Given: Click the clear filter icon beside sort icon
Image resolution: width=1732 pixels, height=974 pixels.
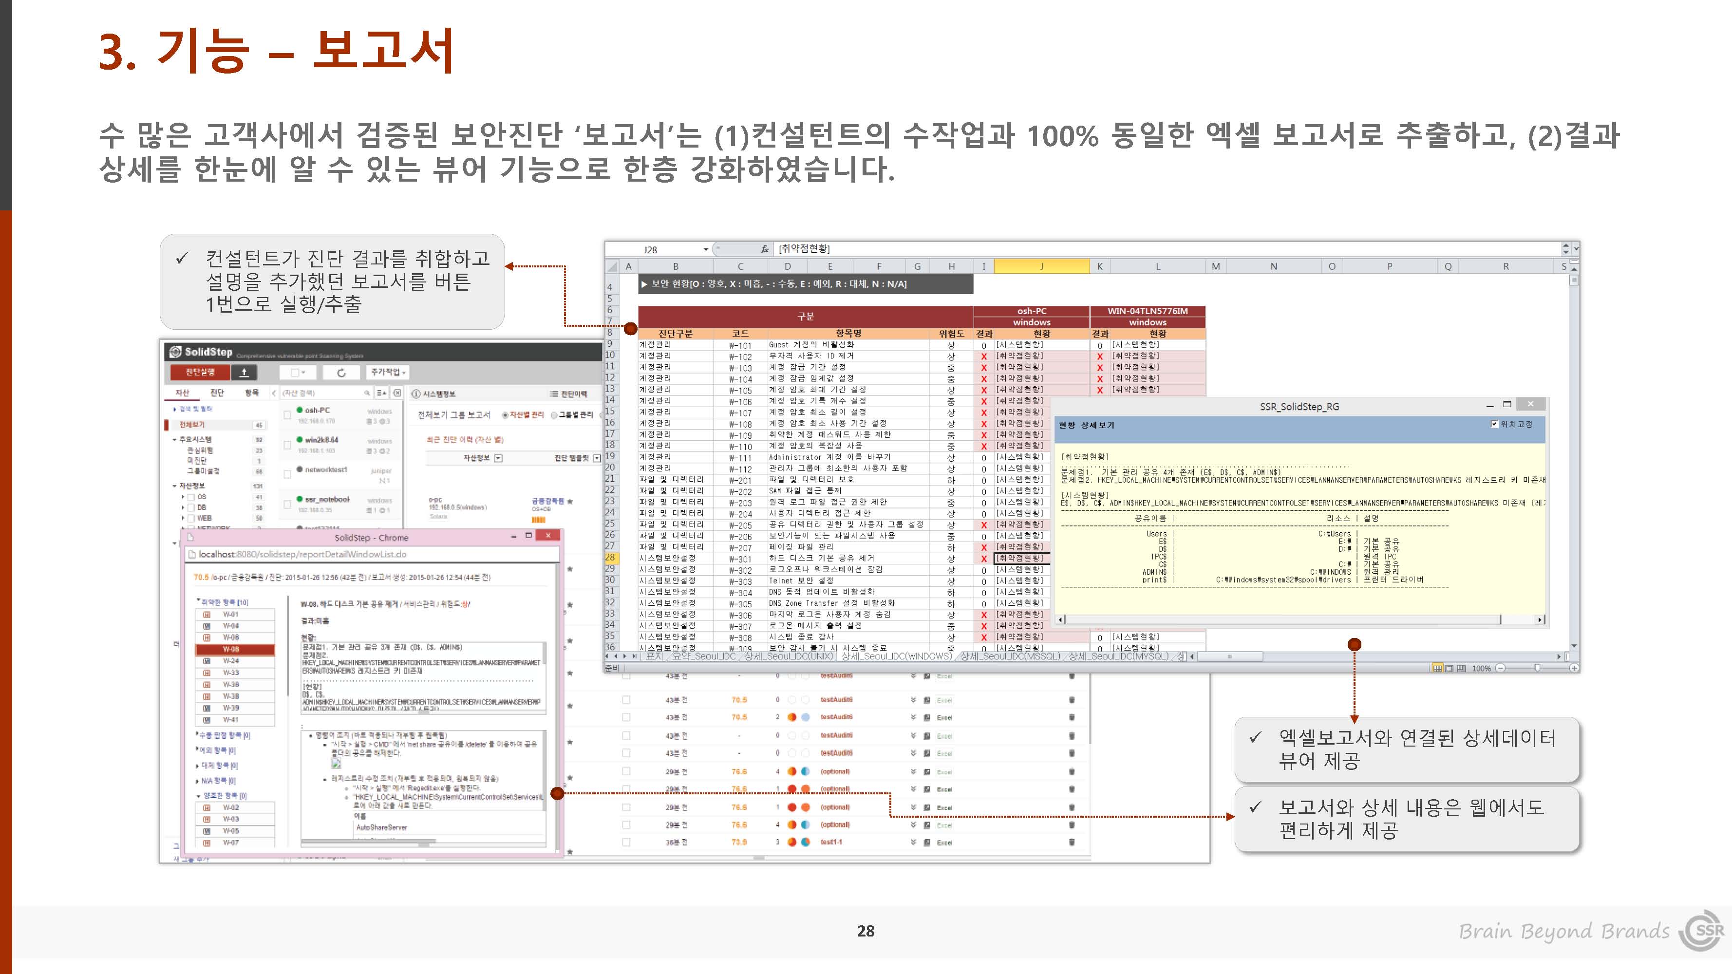Looking at the screenshot, I should 396,393.
